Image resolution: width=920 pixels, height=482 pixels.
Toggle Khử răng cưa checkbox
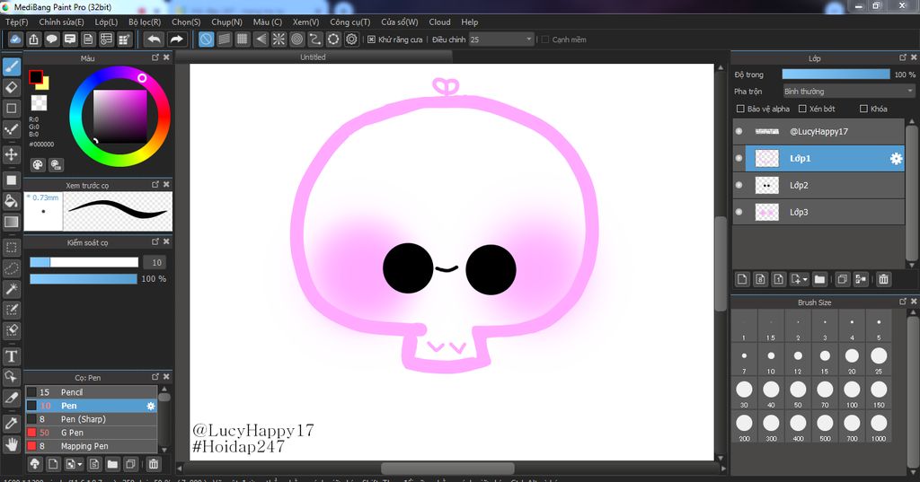pos(371,39)
